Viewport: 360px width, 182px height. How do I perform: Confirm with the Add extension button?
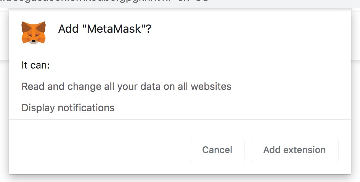294,150
